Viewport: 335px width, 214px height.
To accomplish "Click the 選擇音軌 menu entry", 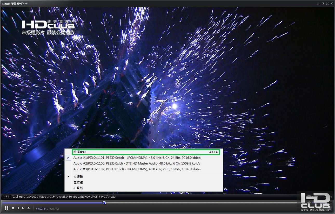I will (x=146, y=152).
